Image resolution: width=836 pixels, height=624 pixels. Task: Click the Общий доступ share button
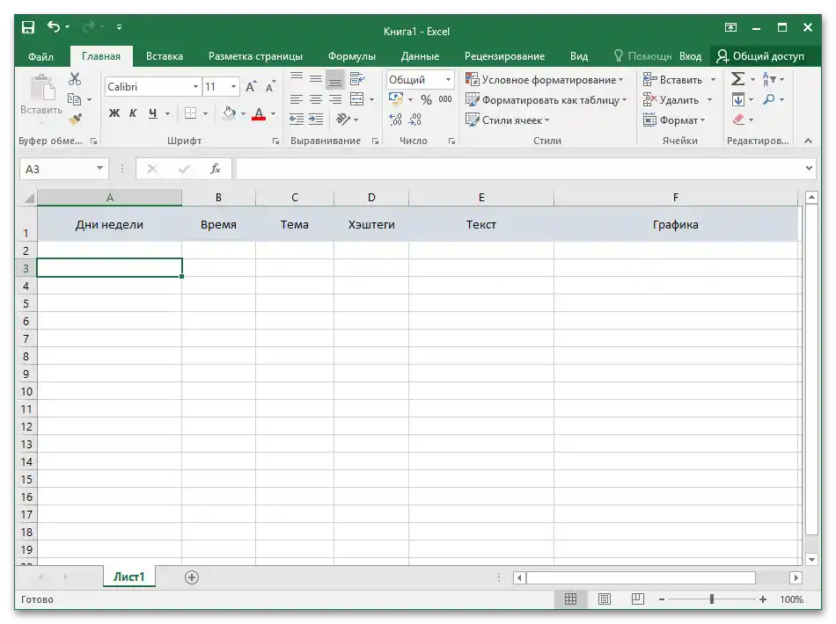click(760, 56)
